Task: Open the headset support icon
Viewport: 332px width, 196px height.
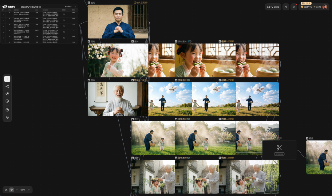Action: 7,117
